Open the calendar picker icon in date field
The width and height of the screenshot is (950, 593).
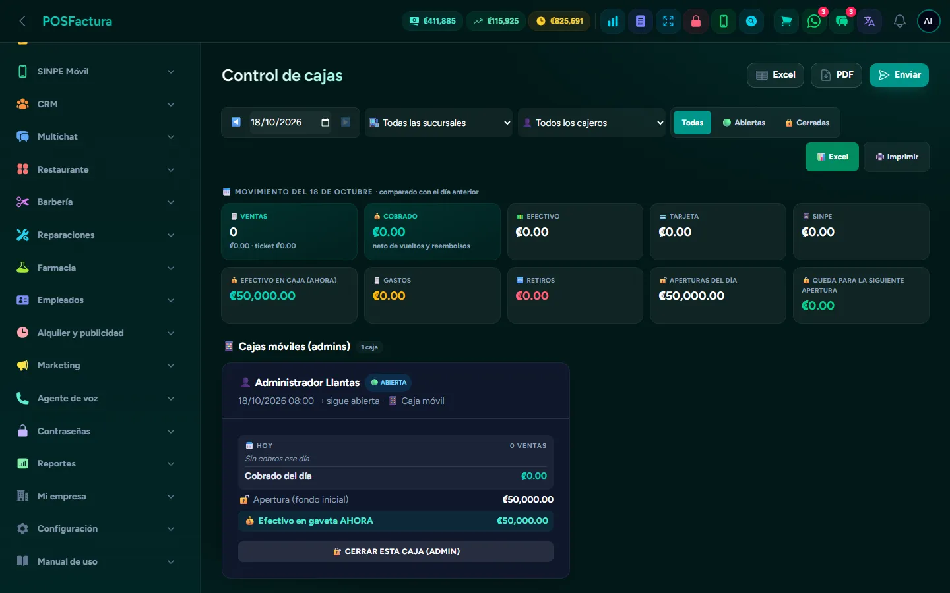325,123
